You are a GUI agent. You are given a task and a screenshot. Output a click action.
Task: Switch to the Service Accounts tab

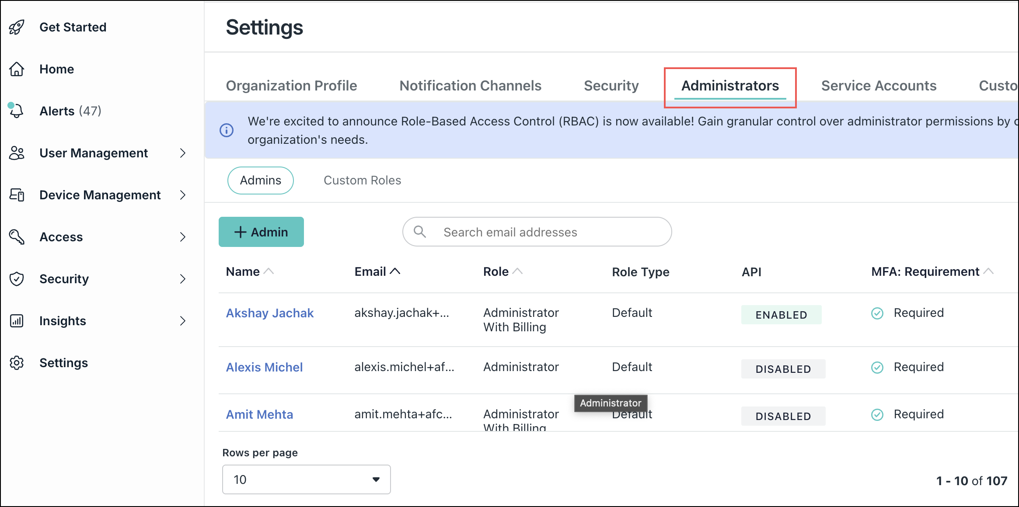878,85
